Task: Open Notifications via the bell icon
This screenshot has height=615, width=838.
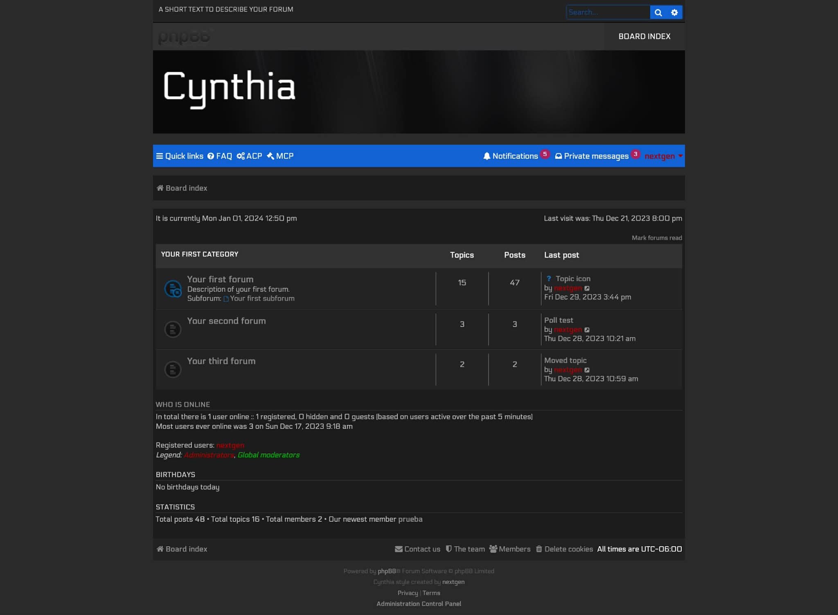Action: point(487,156)
